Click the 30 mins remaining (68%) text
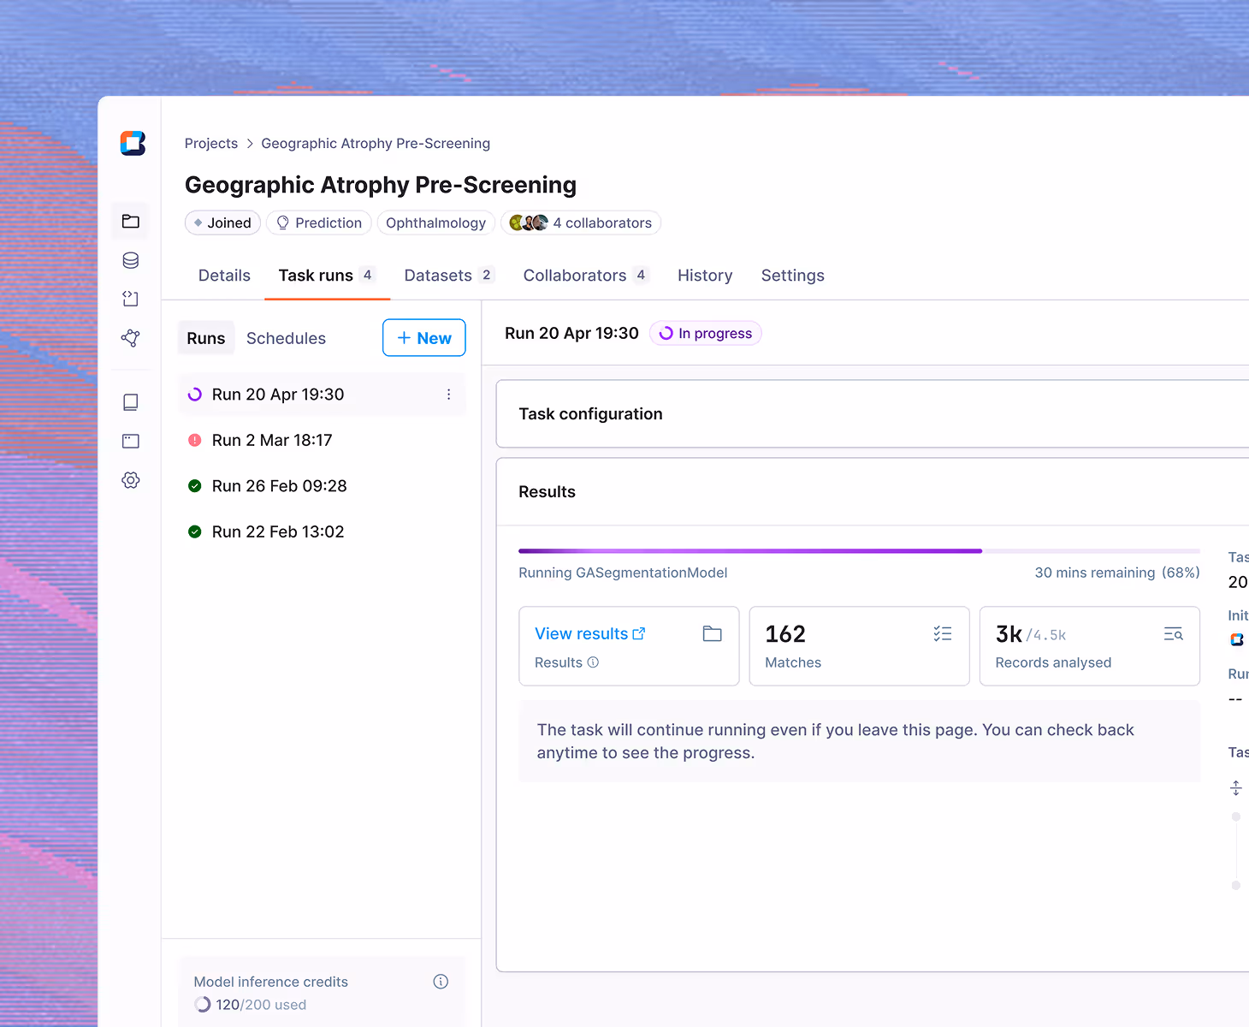Viewport: 1249px width, 1027px height. point(1117,573)
